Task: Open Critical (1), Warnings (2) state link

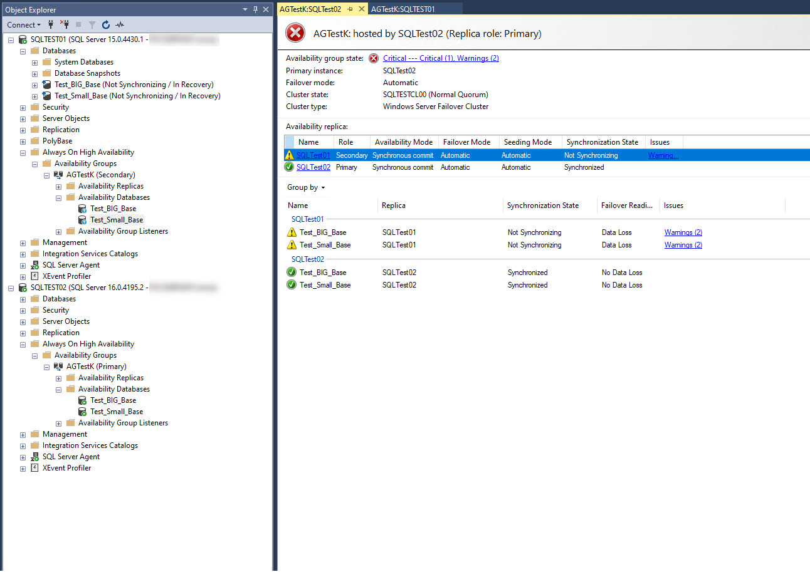Action: coord(441,58)
